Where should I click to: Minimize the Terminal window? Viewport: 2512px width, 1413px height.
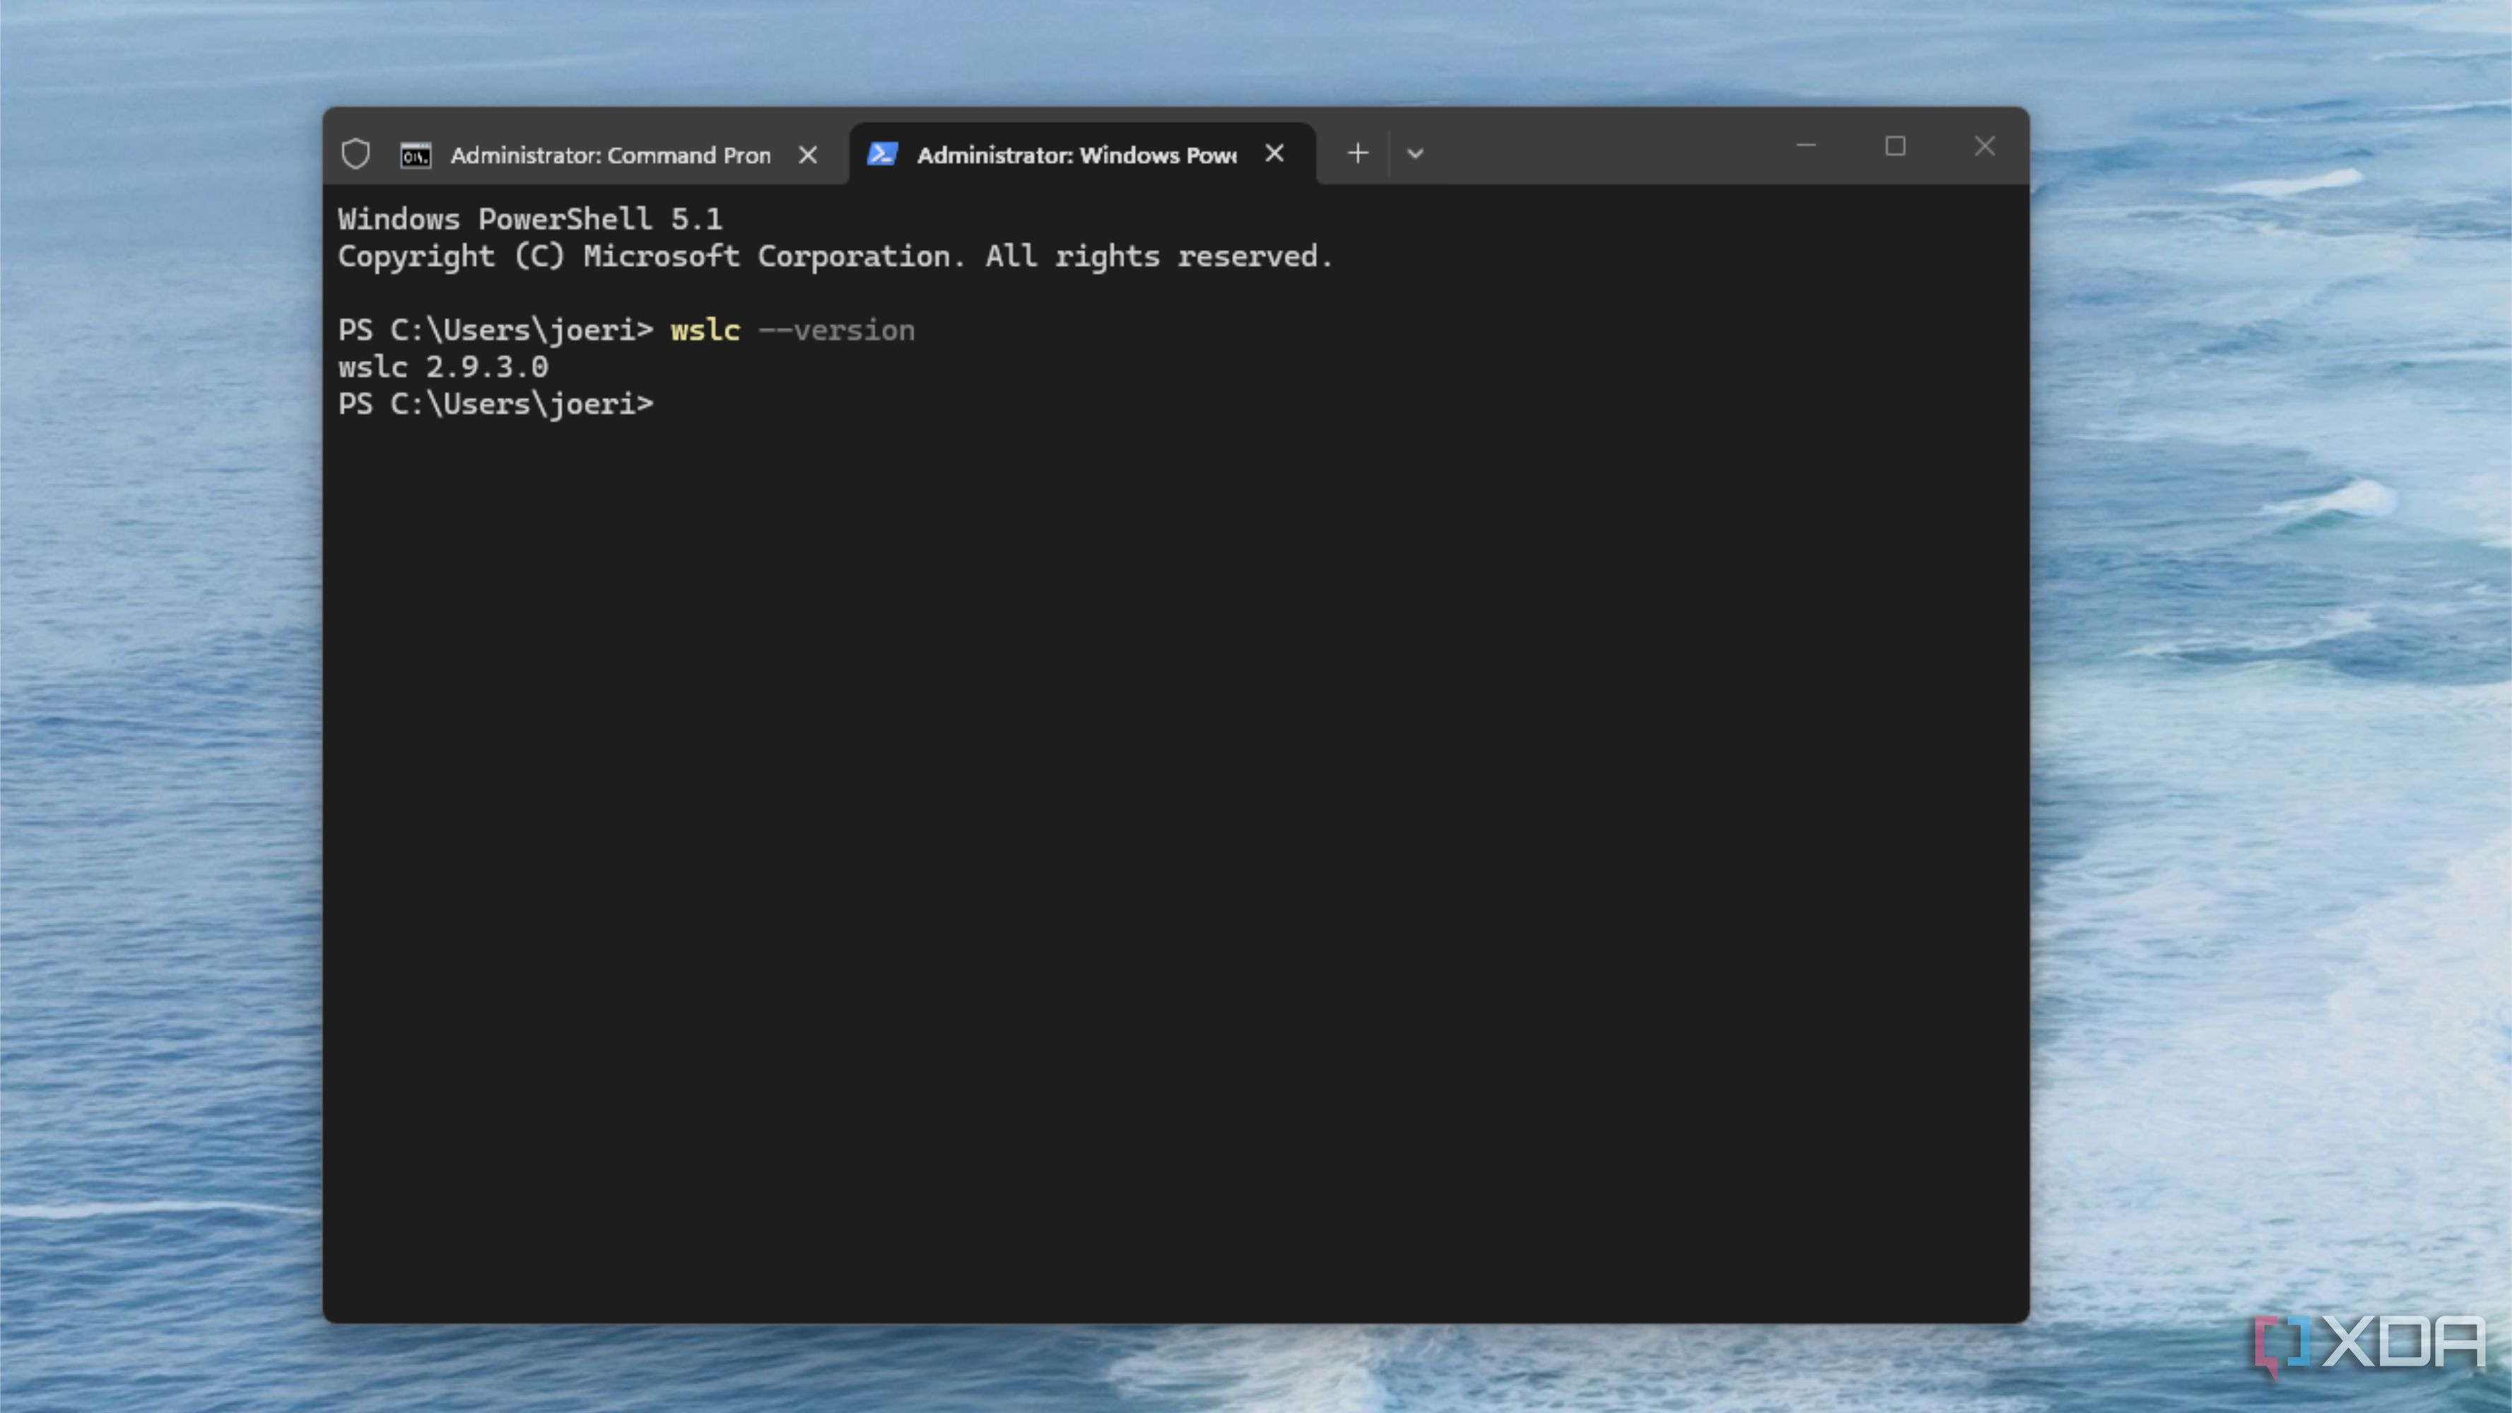(x=1806, y=146)
